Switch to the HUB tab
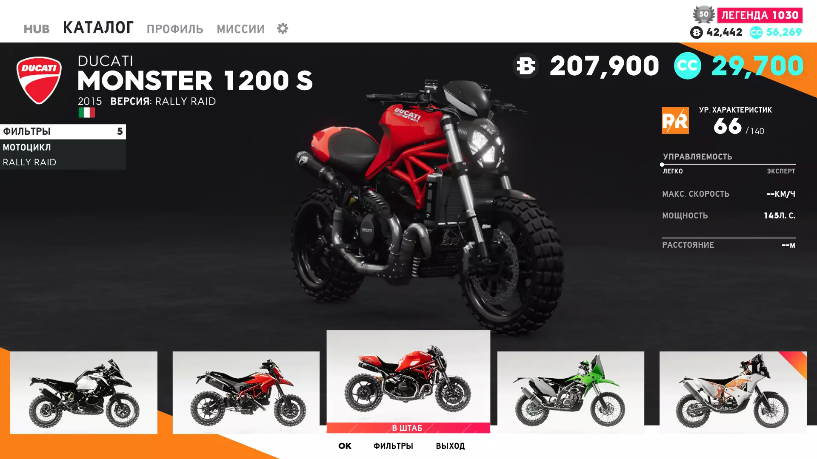This screenshot has width=817, height=459. click(37, 29)
